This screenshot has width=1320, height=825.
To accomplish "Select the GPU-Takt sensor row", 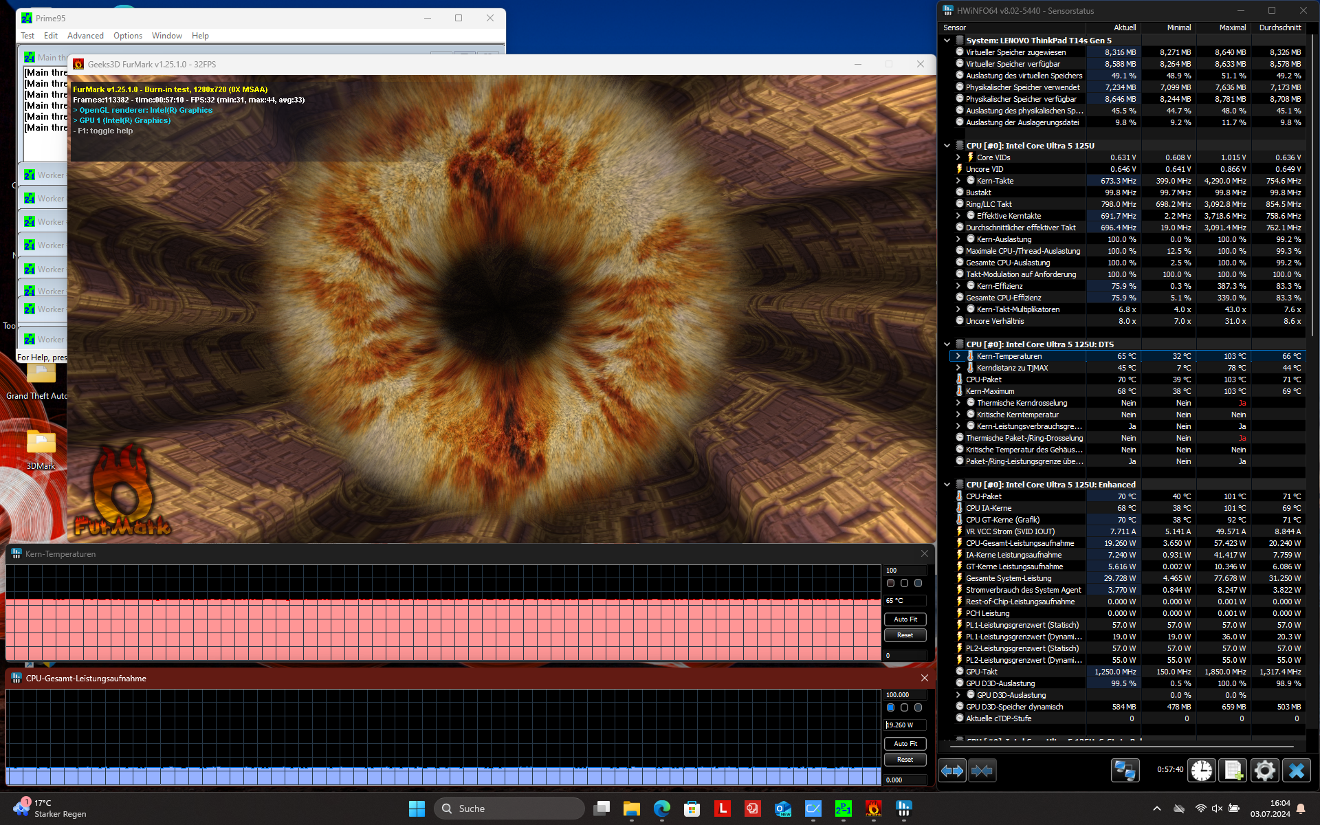I will [x=1127, y=672].
